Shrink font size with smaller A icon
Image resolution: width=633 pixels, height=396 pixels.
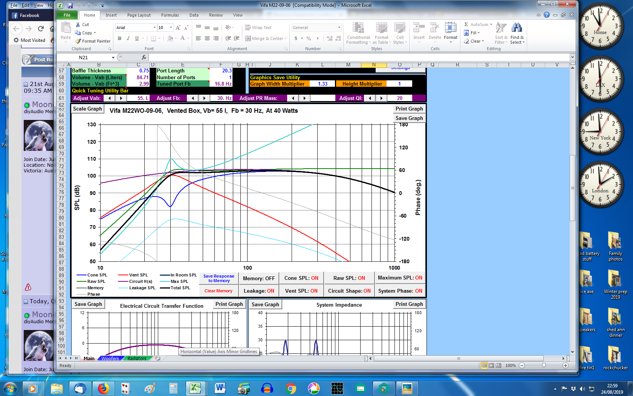coord(186,28)
